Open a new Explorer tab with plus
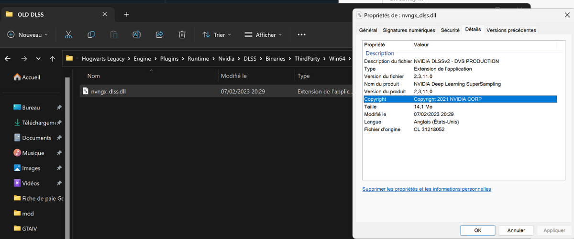 click(126, 14)
